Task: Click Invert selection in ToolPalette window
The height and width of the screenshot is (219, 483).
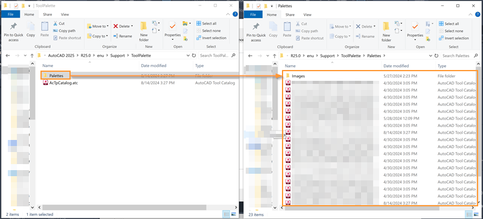Action: click(x=211, y=38)
